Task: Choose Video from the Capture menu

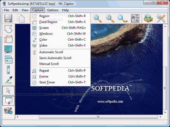Action: [61, 45]
